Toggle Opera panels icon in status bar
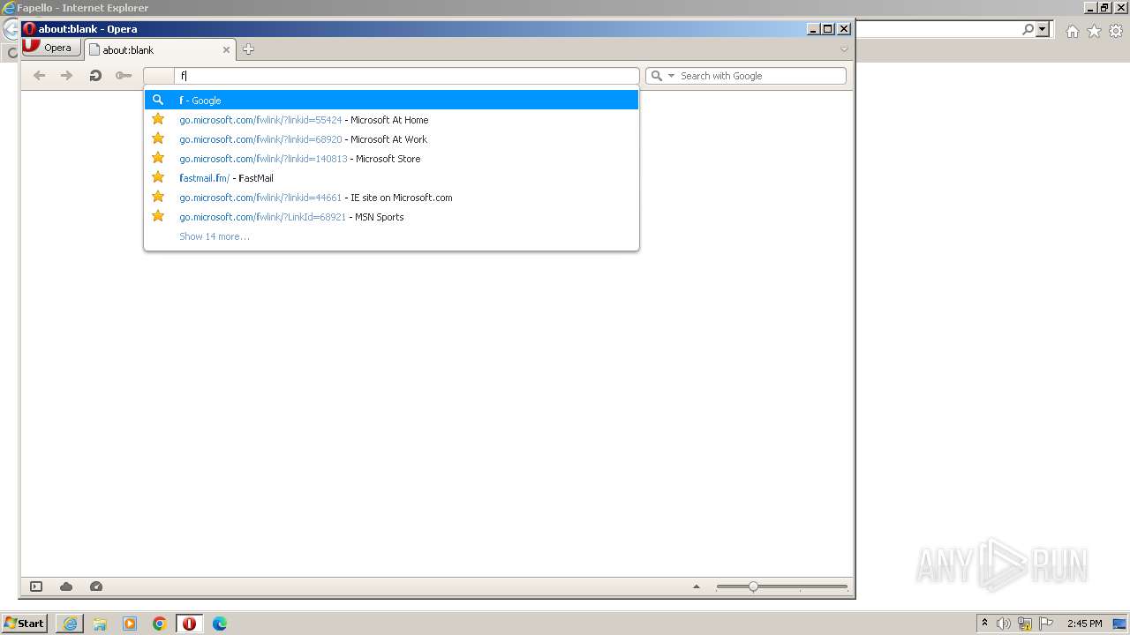Screen dimensions: 1130x635 point(36,586)
